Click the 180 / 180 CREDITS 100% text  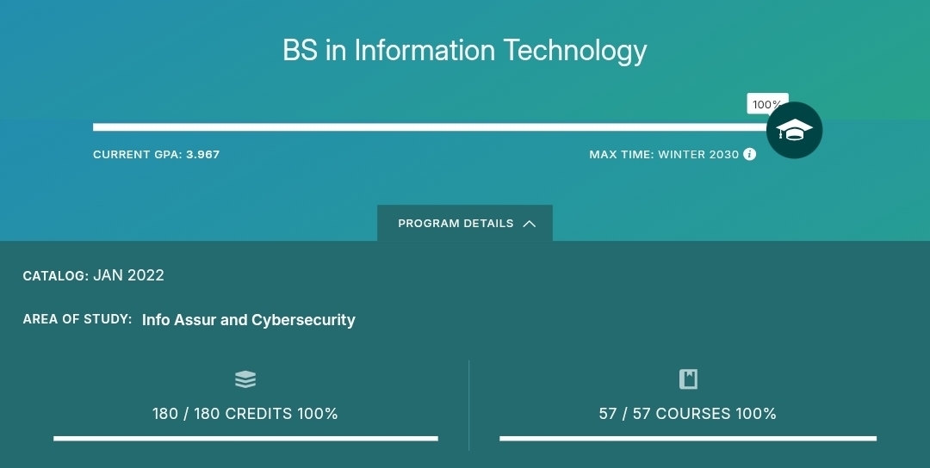[245, 414]
